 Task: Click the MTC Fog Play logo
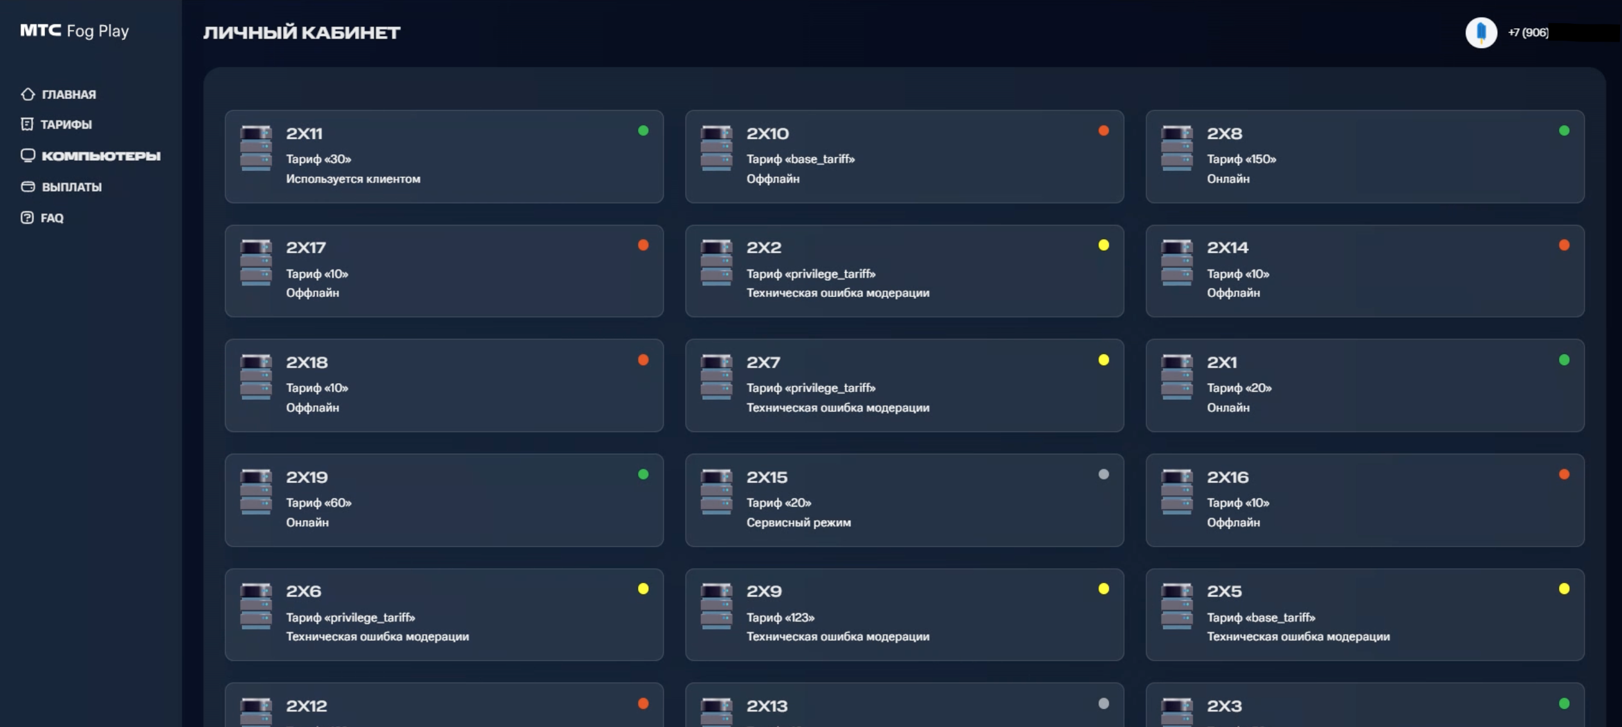point(75,31)
